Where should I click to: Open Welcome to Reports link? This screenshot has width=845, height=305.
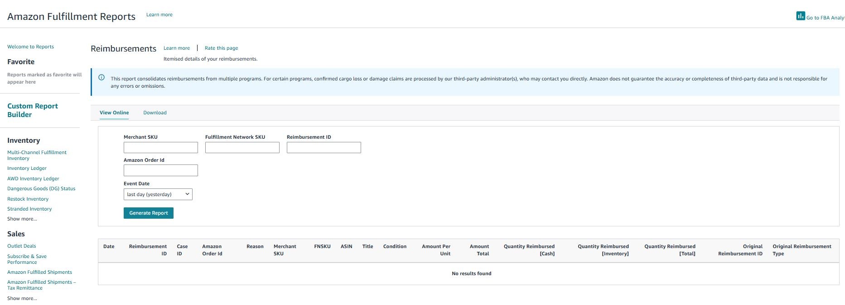(30, 47)
